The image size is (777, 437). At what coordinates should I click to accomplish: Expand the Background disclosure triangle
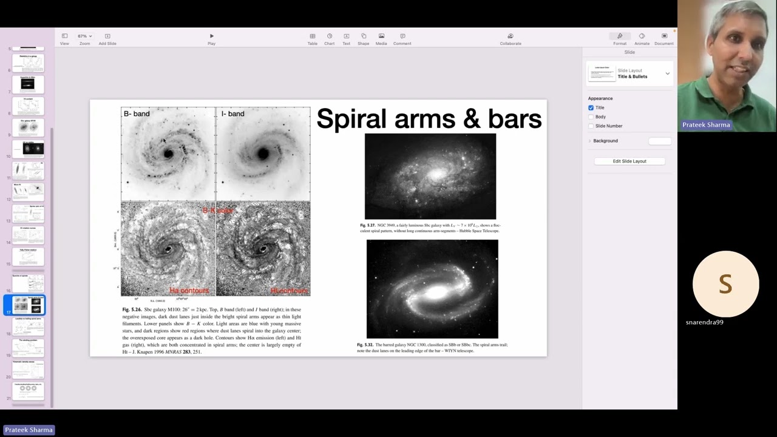click(589, 141)
